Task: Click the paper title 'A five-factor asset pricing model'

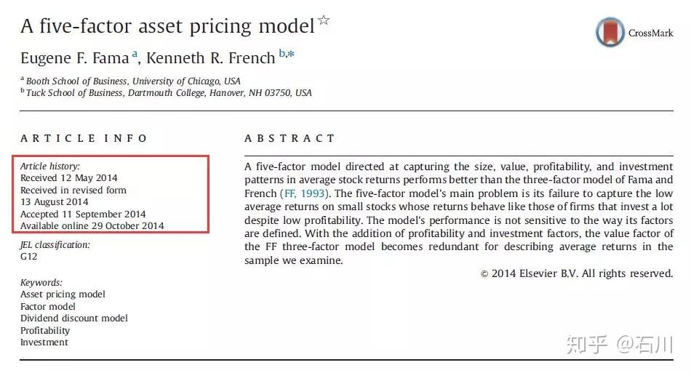Action: coord(167,27)
